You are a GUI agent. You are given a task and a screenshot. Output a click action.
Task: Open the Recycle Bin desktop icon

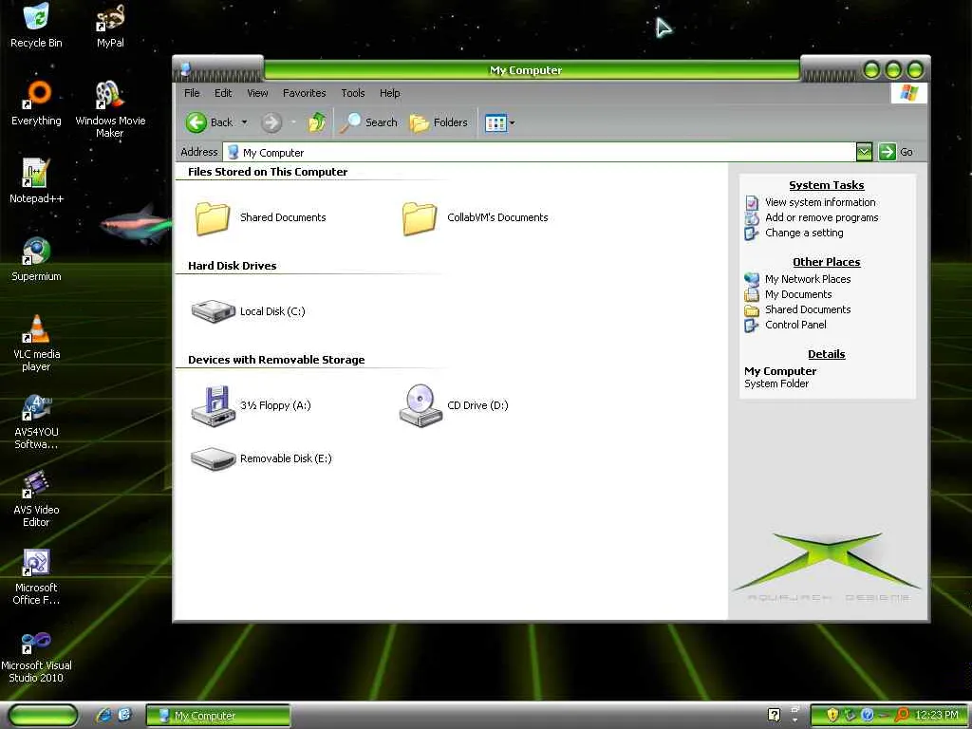click(36, 25)
